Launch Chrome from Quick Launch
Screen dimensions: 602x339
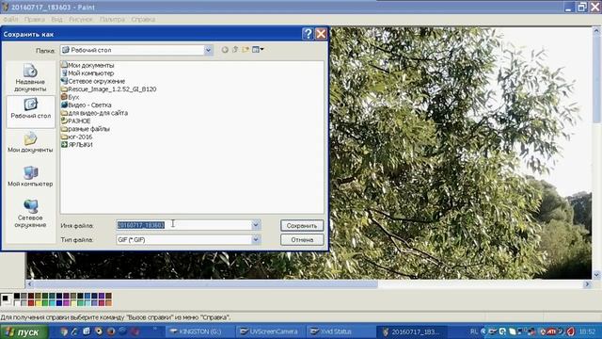(x=64, y=331)
